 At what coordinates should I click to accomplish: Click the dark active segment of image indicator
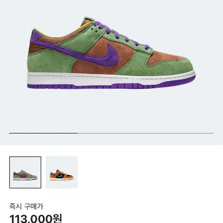point(43,133)
